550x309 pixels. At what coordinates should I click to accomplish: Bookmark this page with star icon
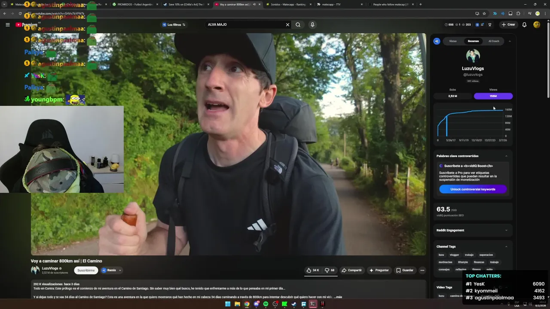click(x=484, y=13)
